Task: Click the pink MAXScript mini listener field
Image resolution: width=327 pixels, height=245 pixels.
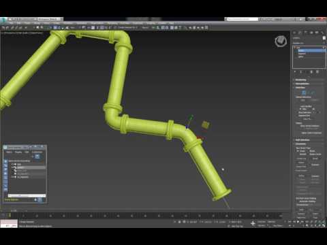Action: (x=9, y=222)
